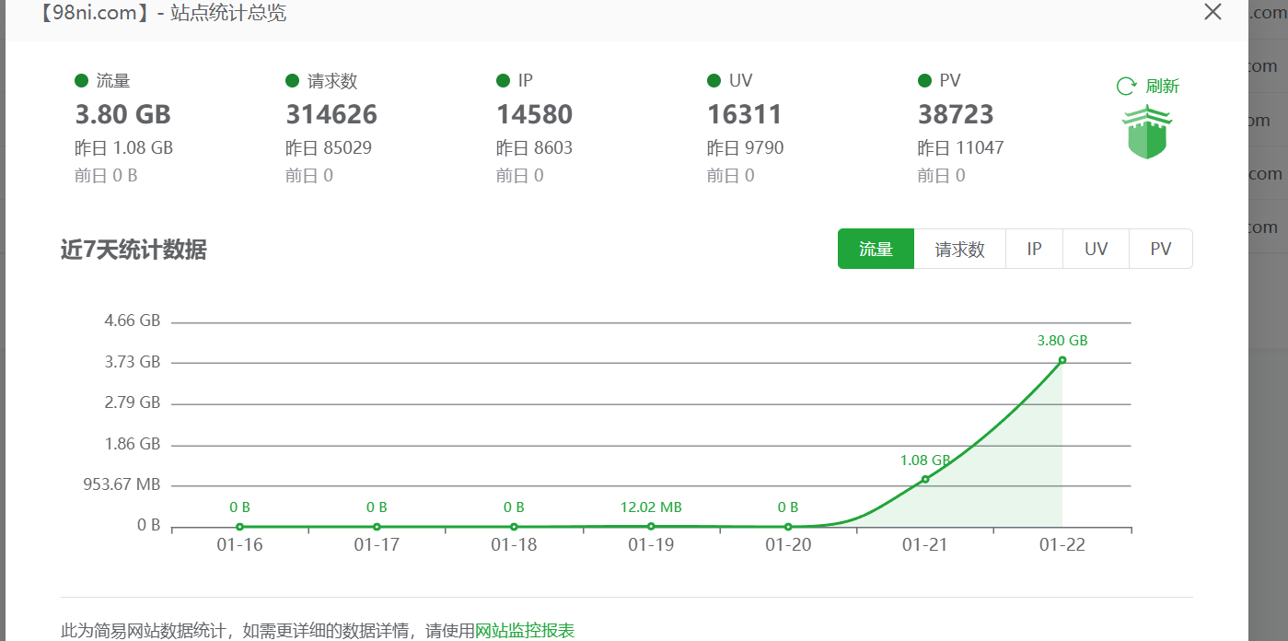Click green dot icon beside PV label
The height and width of the screenshot is (641, 1288).
pos(923,80)
